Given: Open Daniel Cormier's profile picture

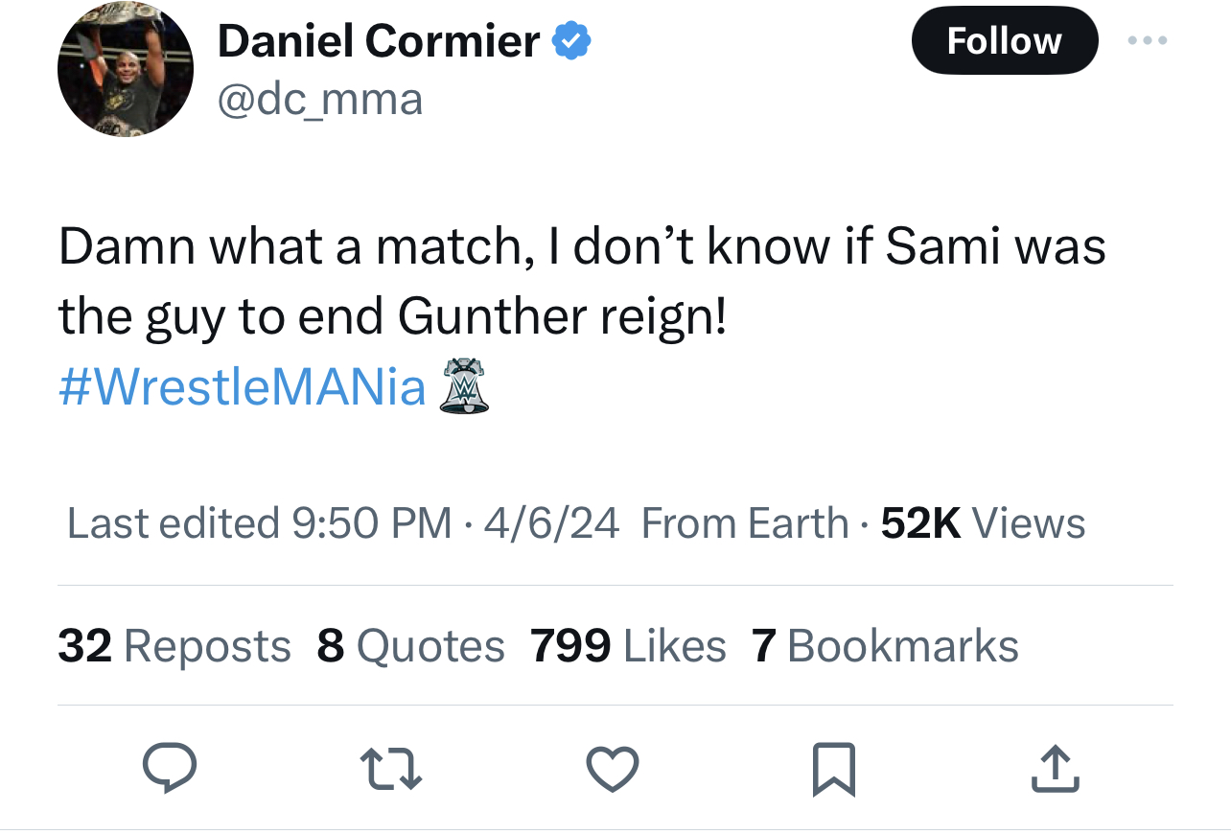Looking at the screenshot, I should pyautogui.click(x=126, y=69).
